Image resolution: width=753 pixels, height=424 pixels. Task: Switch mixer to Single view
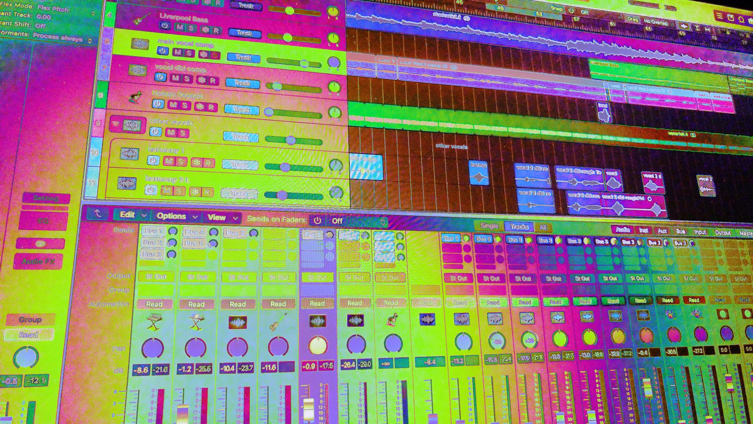(x=489, y=226)
